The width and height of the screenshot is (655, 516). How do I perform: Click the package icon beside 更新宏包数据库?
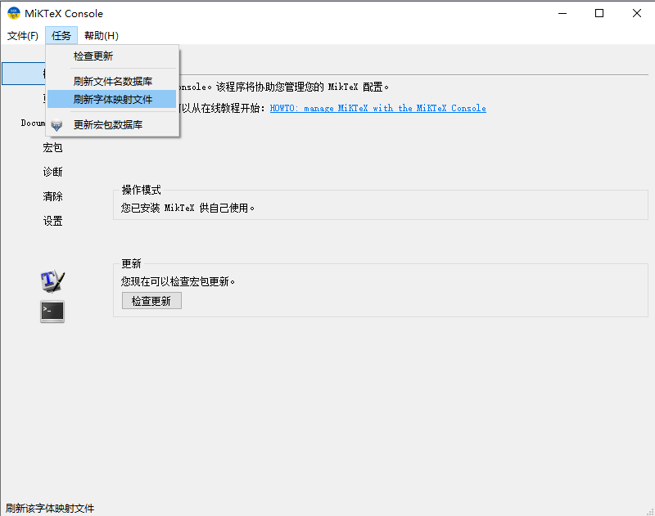point(56,125)
